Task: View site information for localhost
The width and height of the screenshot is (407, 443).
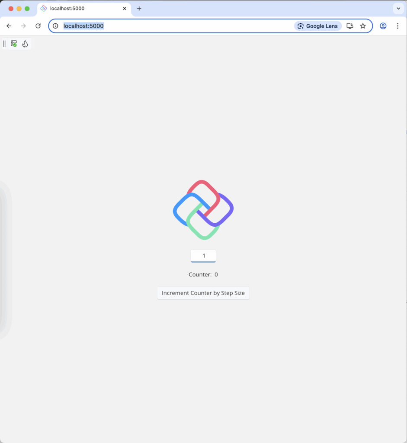Action: (55, 26)
